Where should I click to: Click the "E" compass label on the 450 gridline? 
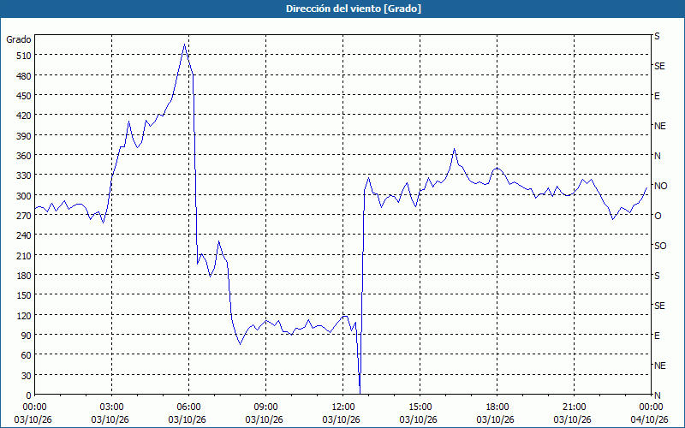click(x=657, y=96)
